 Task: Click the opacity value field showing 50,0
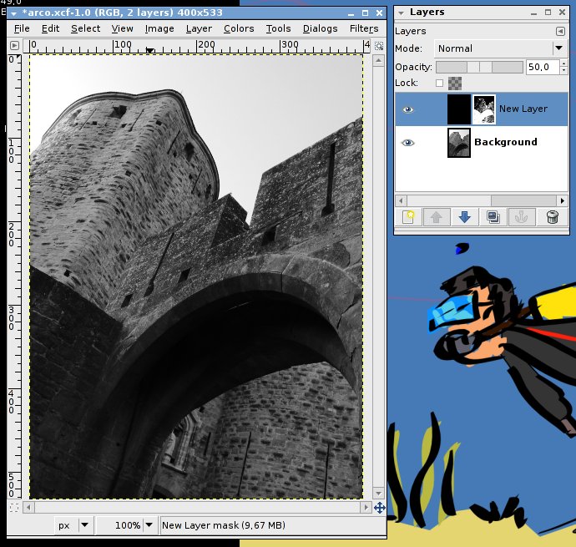pyautogui.click(x=543, y=68)
